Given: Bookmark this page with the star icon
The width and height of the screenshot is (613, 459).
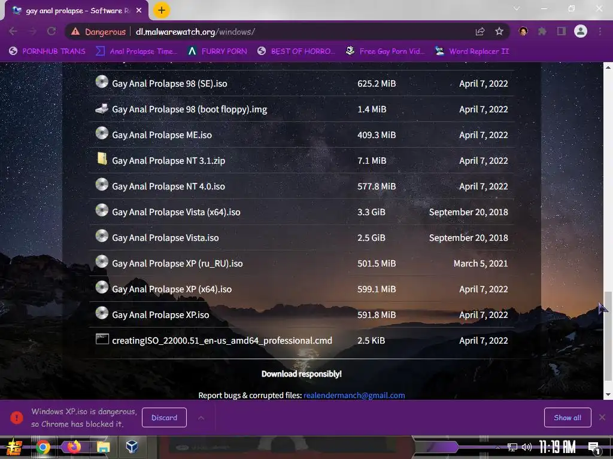Looking at the screenshot, I should click(499, 32).
